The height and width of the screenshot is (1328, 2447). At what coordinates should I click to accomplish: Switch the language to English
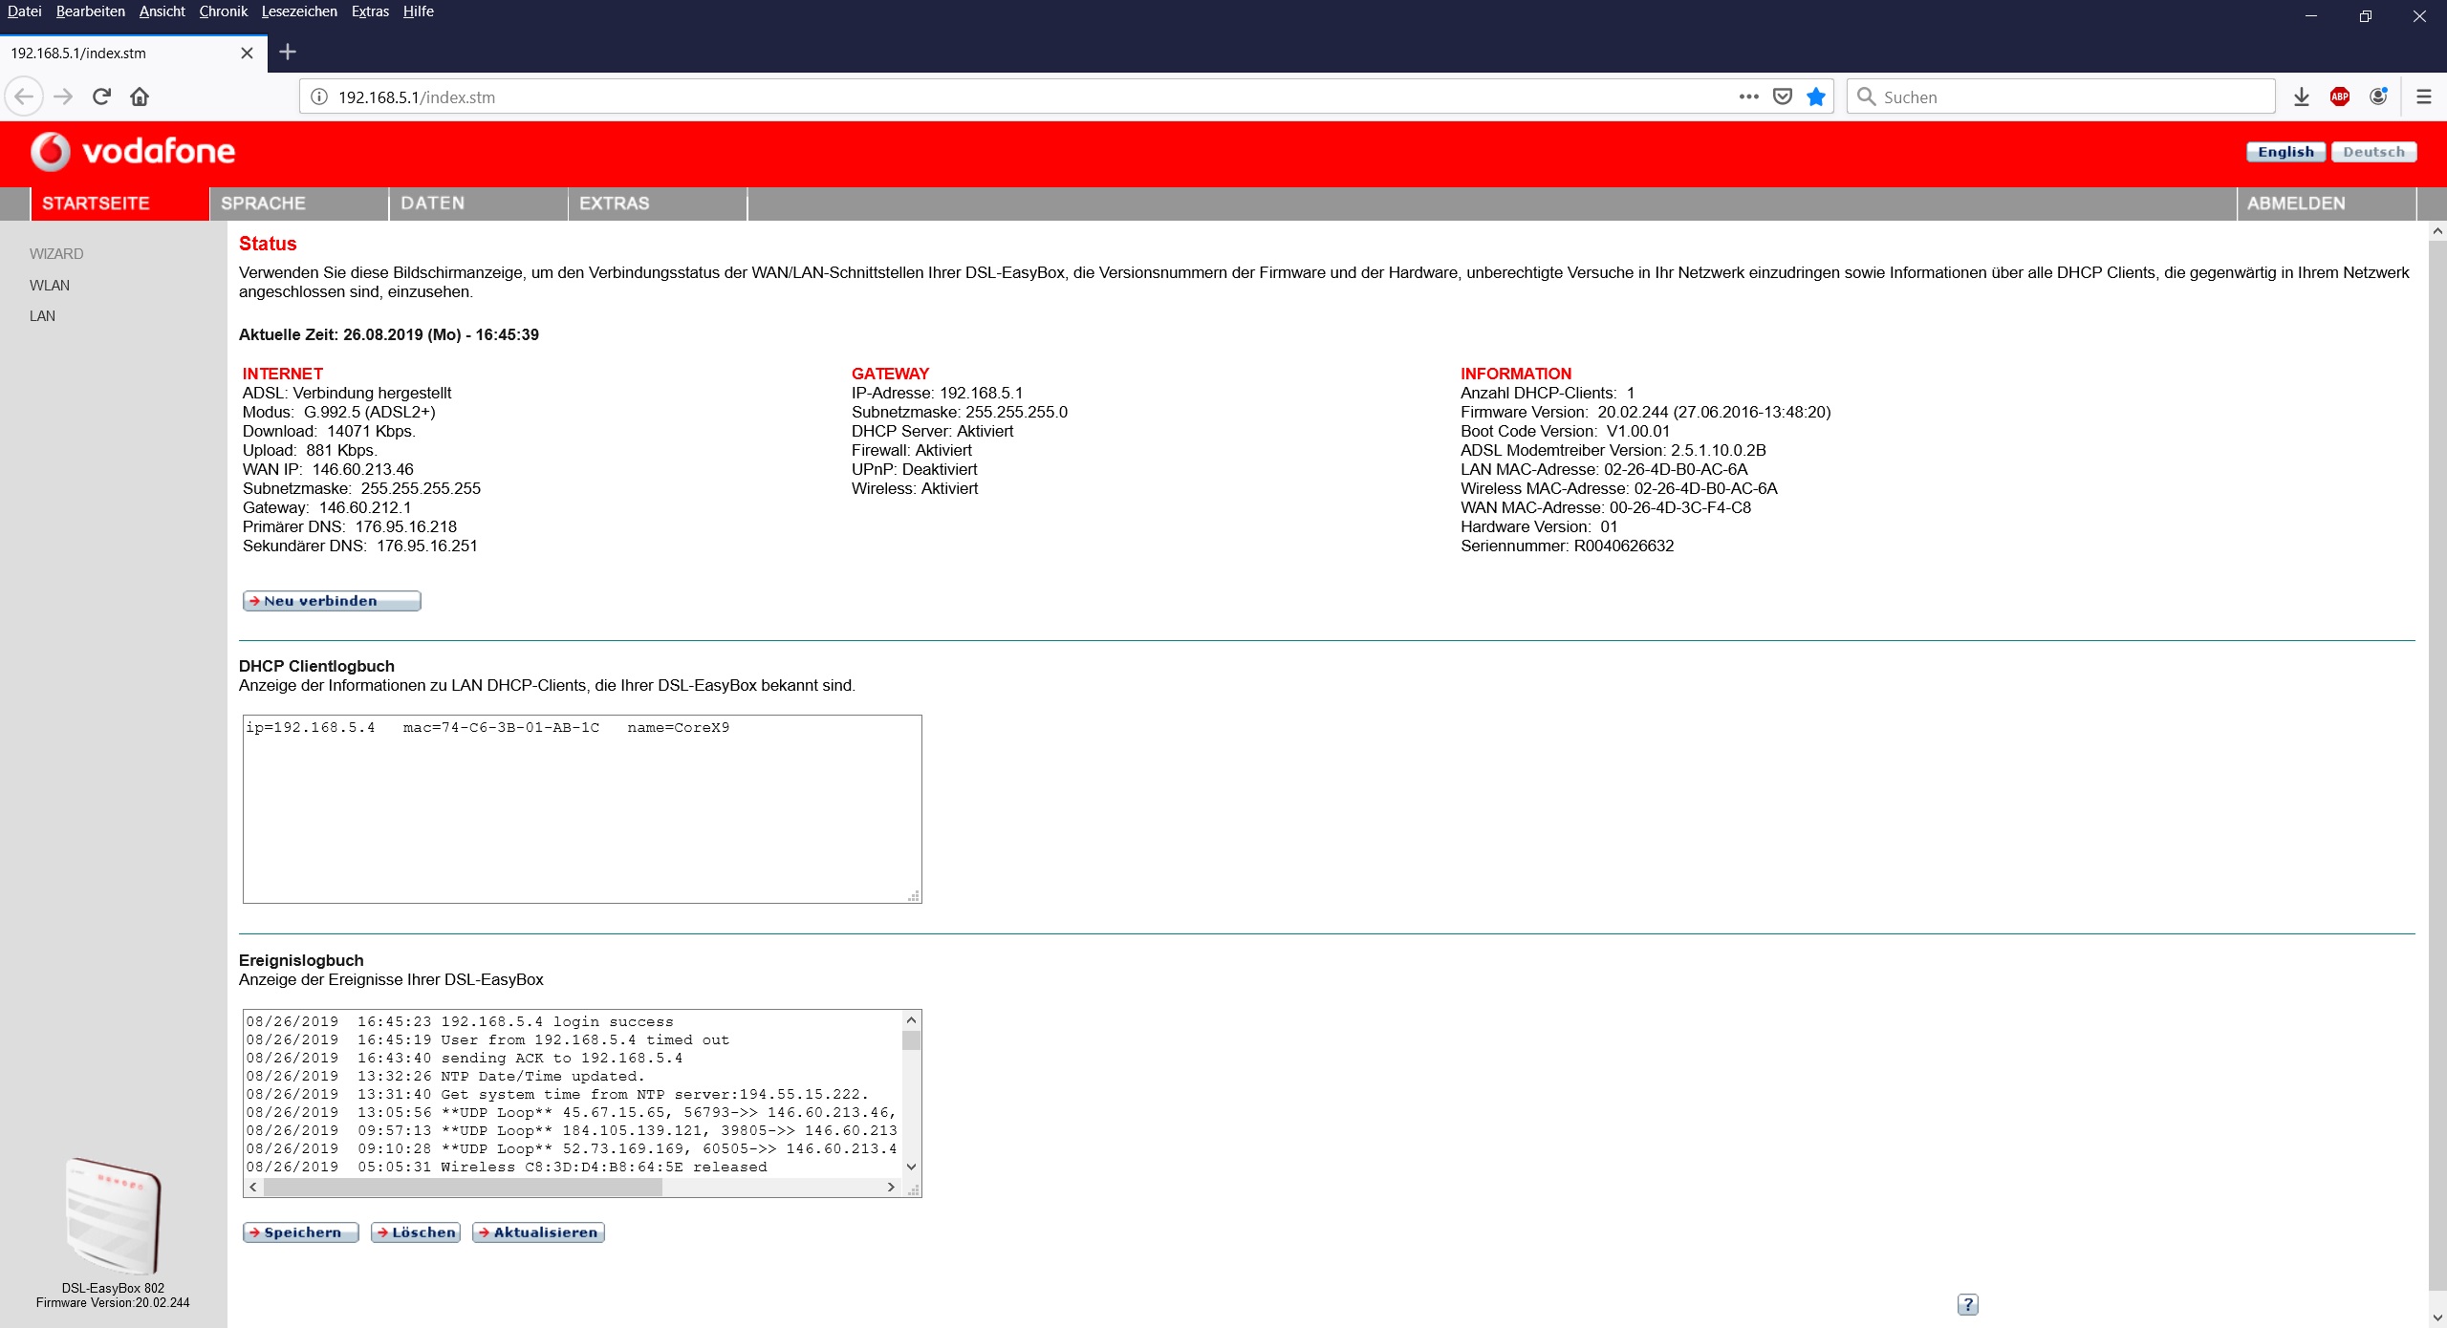tap(2285, 152)
